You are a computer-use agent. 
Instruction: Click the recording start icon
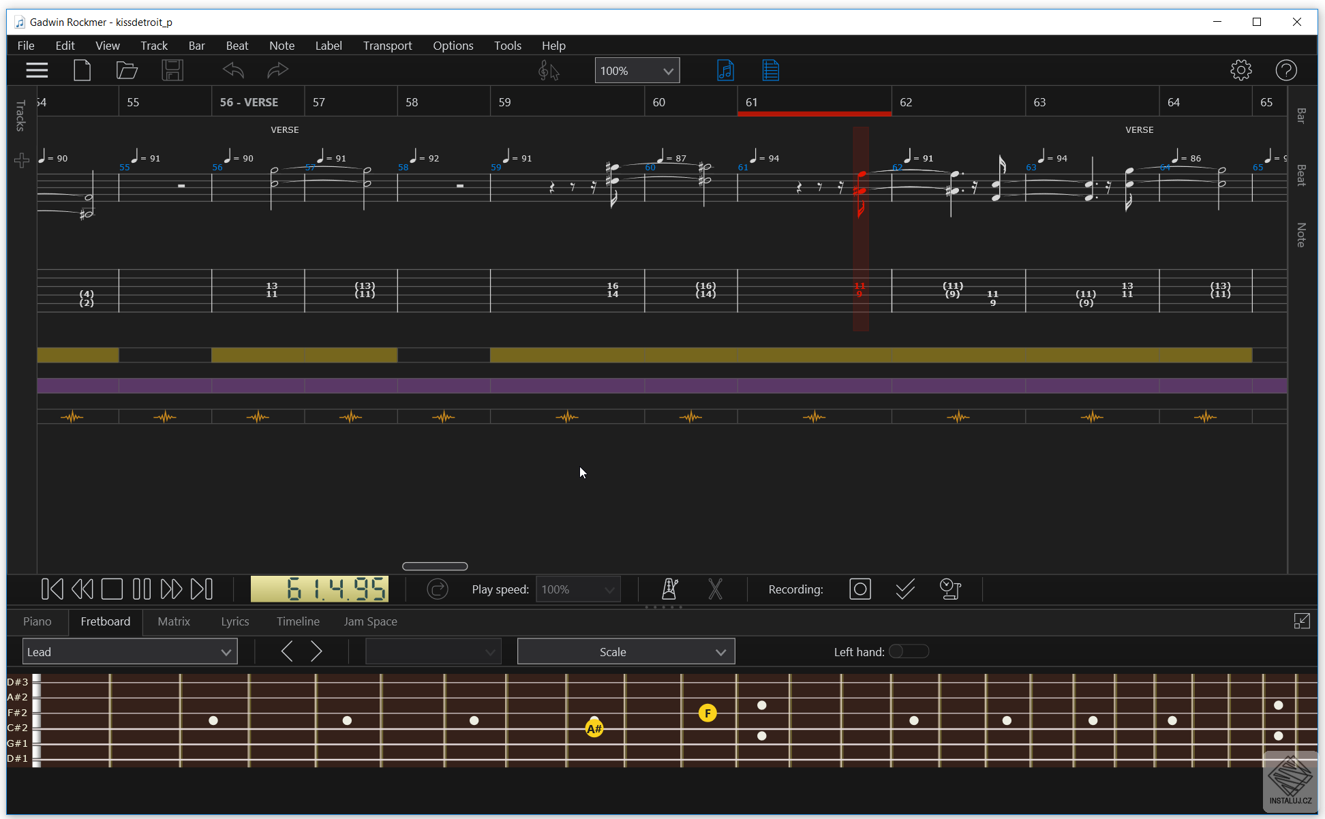[860, 589]
